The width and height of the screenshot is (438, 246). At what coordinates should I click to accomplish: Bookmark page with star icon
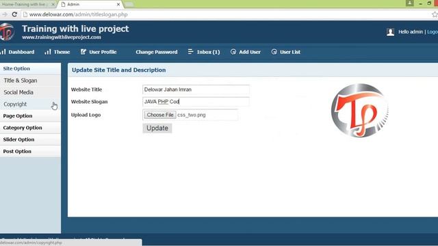[x=435, y=14]
